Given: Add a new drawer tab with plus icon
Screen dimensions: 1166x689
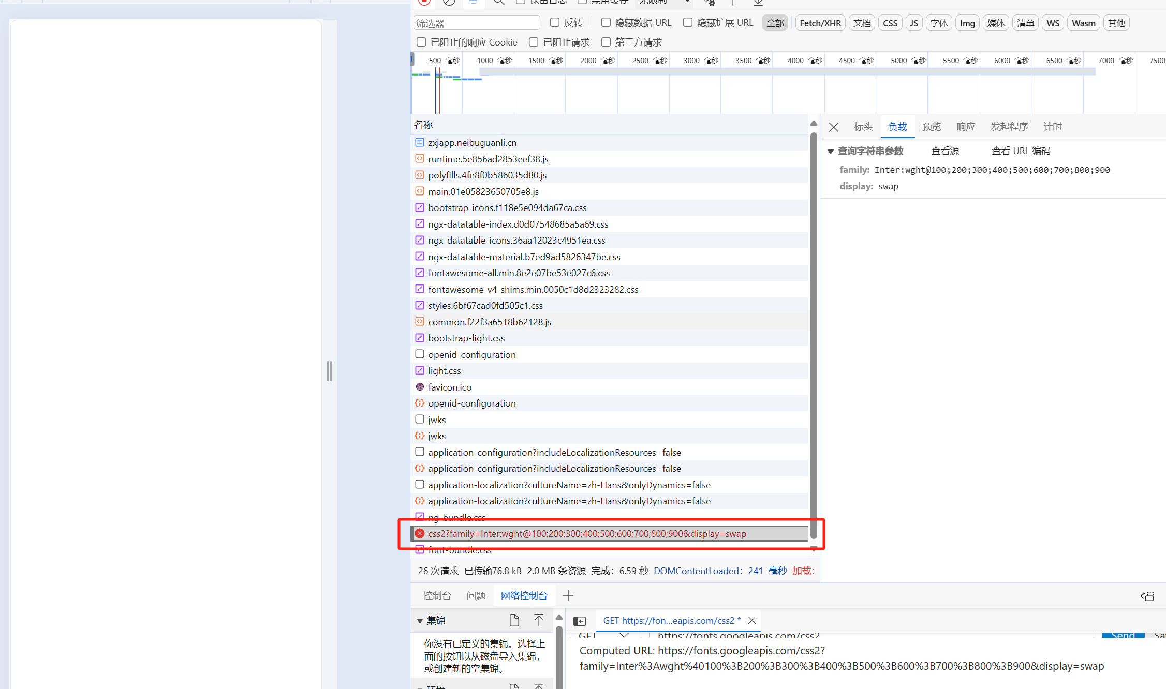Looking at the screenshot, I should pos(568,595).
